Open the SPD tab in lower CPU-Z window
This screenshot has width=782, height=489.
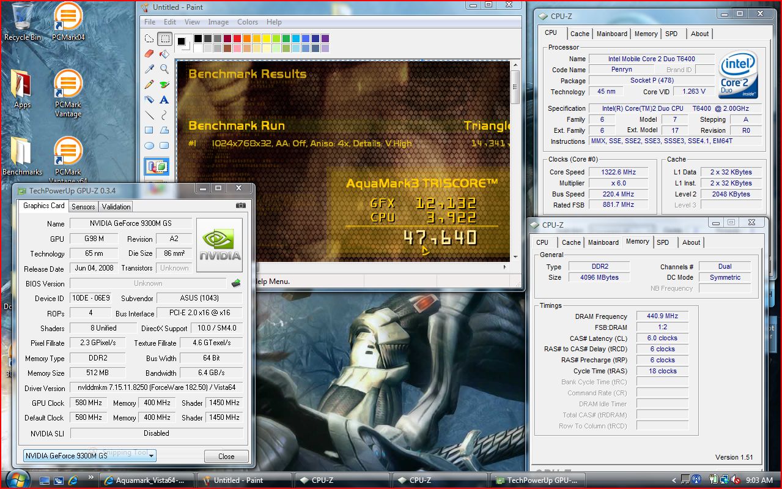tap(663, 242)
